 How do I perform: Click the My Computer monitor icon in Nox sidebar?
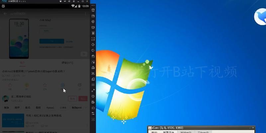93,28
